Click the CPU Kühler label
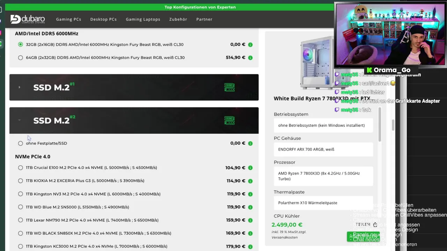The height and width of the screenshot is (251, 447). tap(287, 216)
